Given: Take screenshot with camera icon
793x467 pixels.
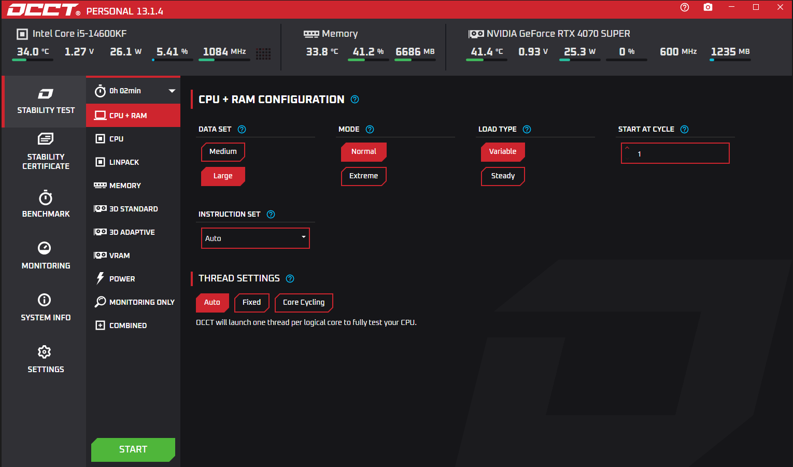Looking at the screenshot, I should point(708,7).
